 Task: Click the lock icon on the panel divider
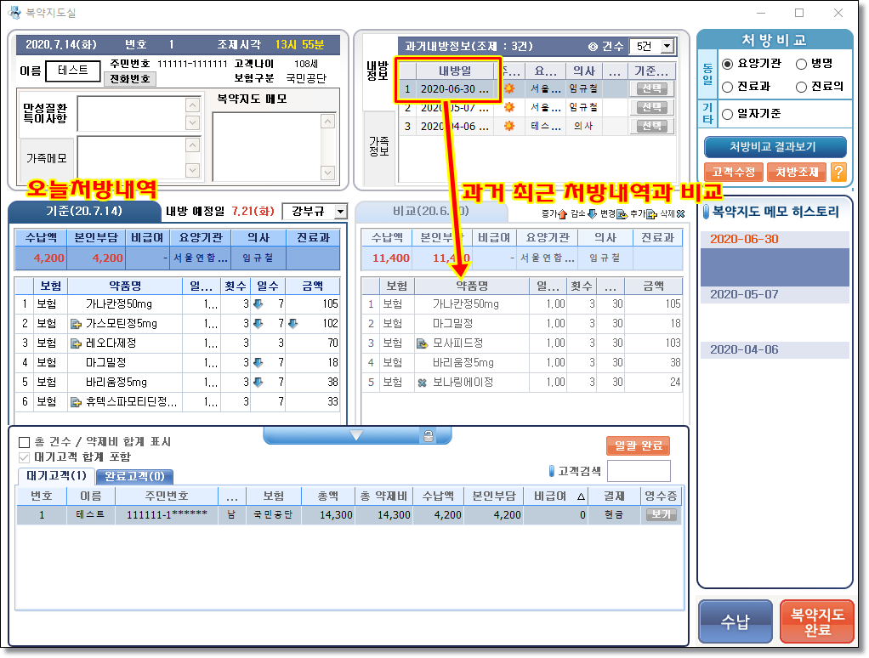tap(429, 435)
